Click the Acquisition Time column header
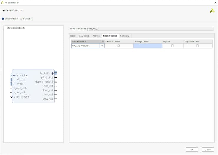The image size is (218, 155). pos(198,42)
